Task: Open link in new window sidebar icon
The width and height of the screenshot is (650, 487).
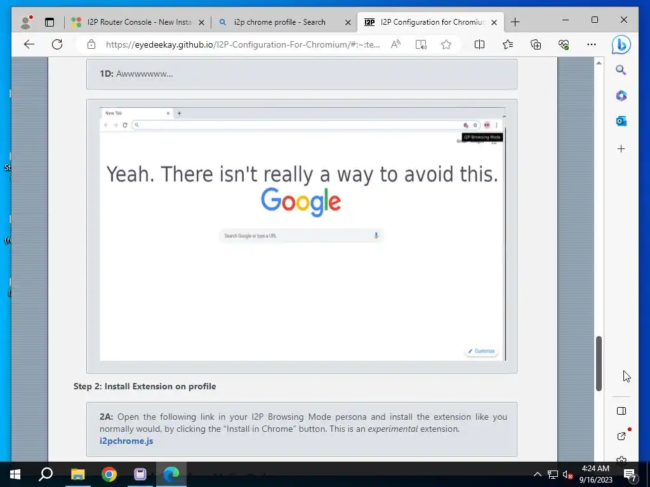Action: click(x=621, y=436)
